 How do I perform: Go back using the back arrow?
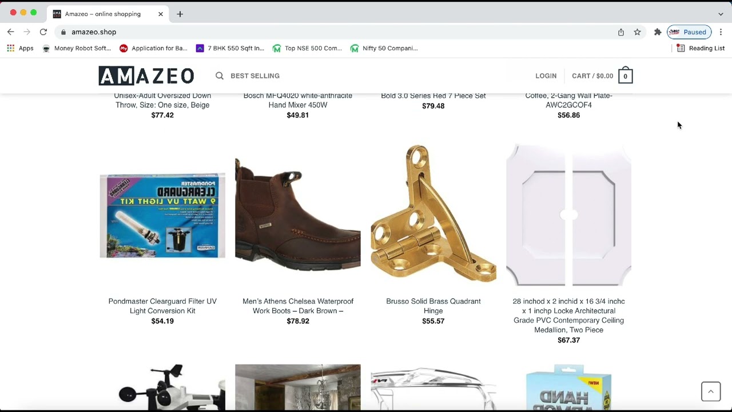click(10, 32)
